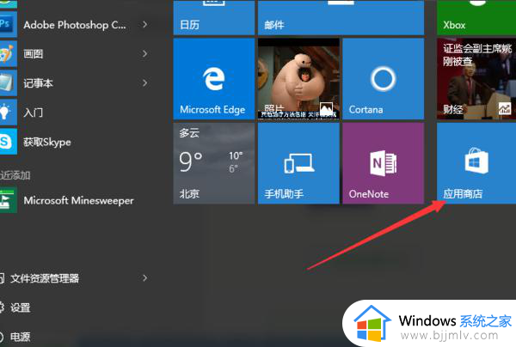
Task: Open the 日历 calendar tile
Action: pyautogui.click(x=214, y=17)
